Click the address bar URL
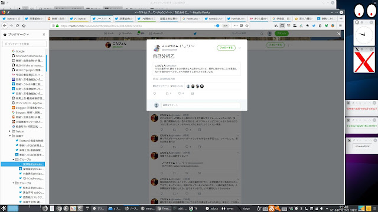Screen dimensions: 378x212 [x=101, y=26]
